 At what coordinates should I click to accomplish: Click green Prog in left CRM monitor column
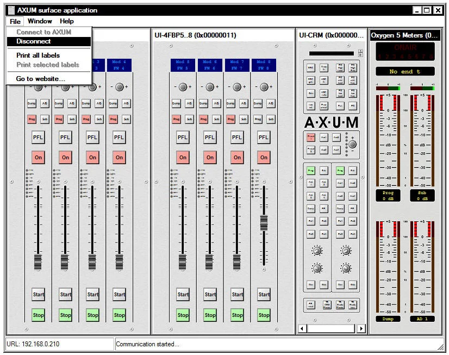point(311,171)
